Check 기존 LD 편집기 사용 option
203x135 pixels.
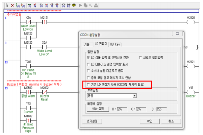coord(88,85)
